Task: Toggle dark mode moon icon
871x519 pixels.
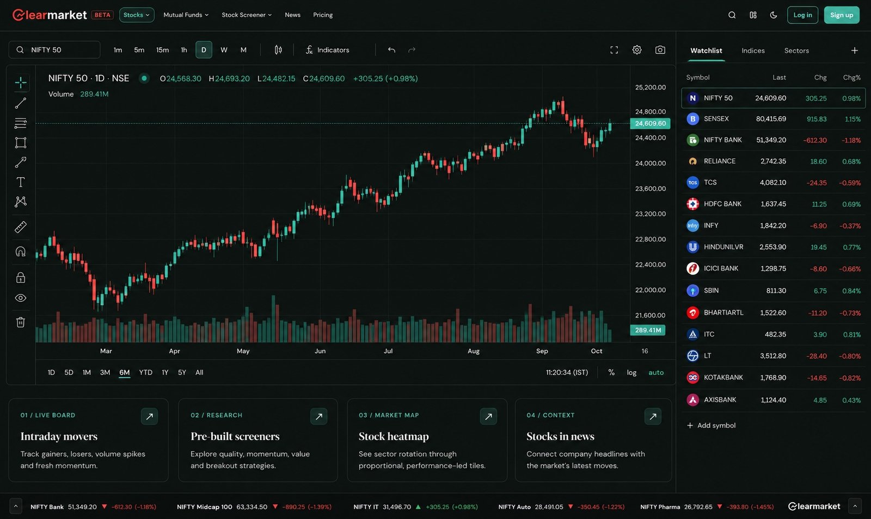Action: tap(774, 15)
